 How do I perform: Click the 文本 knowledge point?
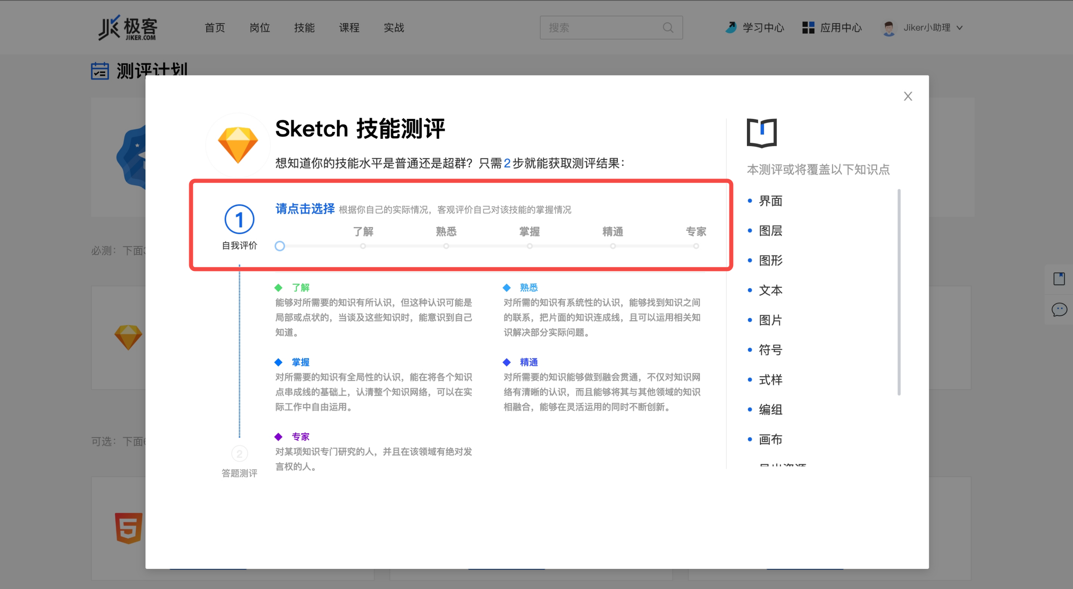(x=770, y=290)
